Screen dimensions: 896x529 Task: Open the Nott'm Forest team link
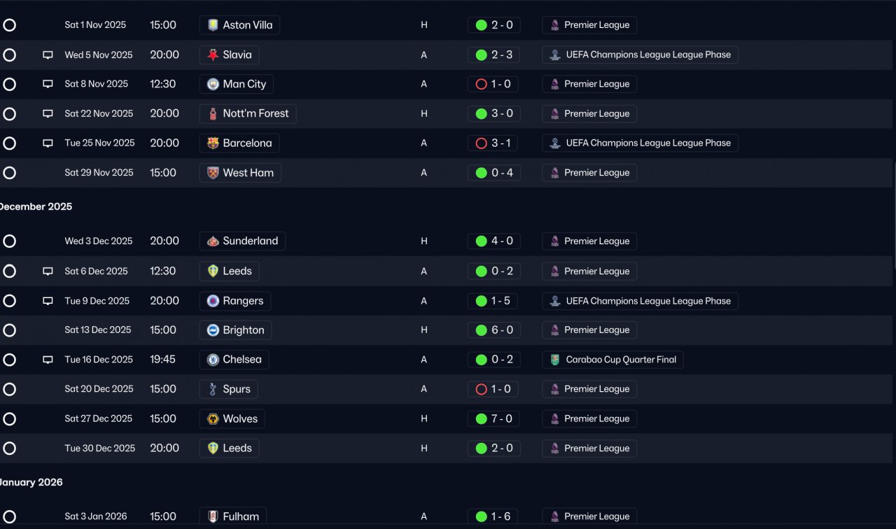coord(248,113)
